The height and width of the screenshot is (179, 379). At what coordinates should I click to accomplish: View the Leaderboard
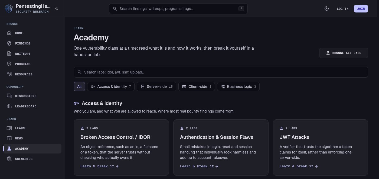point(32,106)
